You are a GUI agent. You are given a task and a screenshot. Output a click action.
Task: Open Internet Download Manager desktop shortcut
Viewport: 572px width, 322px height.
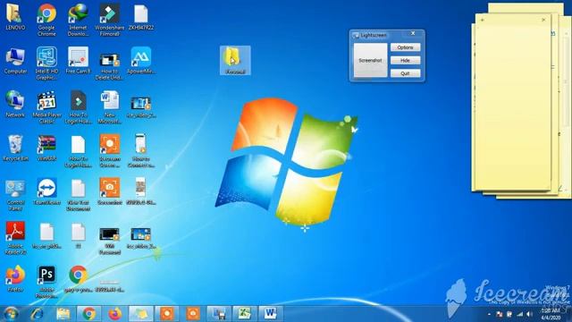pos(78,20)
